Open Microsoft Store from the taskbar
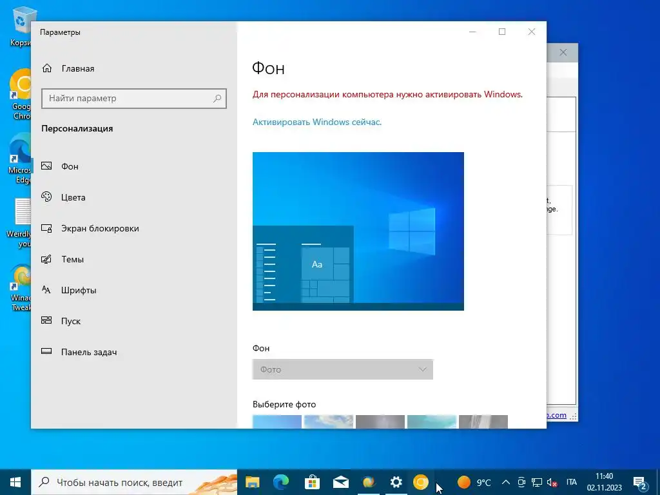Image resolution: width=660 pixels, height=495 pixels. coord(312,482)
